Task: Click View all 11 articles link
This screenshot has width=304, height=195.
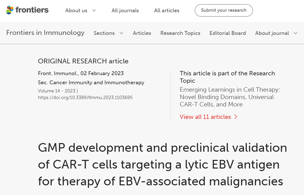Action: click(205, 117)
